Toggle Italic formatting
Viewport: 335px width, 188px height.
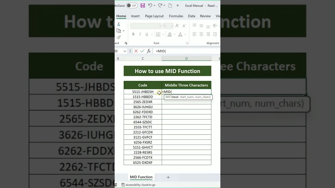pos(140,34)
